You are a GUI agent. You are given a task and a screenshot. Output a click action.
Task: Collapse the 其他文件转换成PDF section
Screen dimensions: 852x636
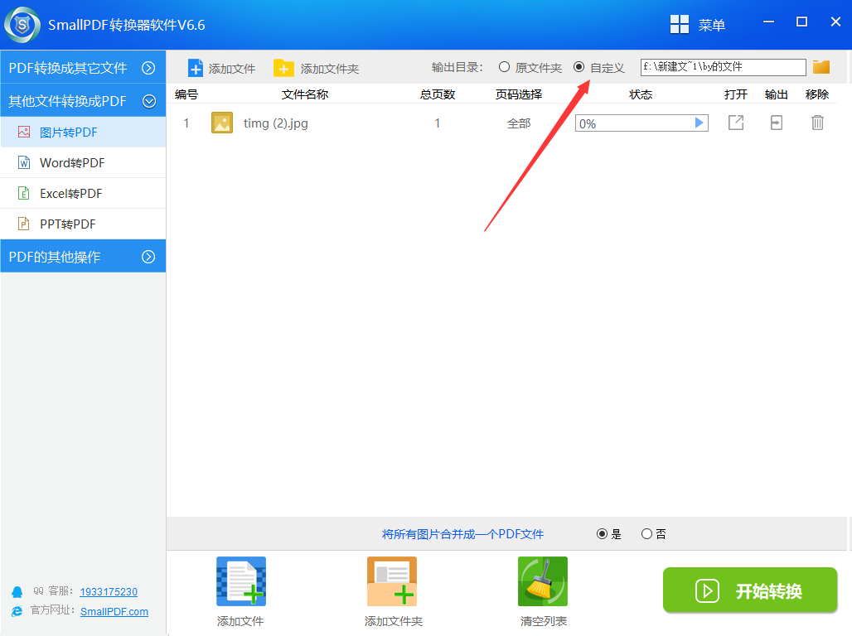coord(83,101)
